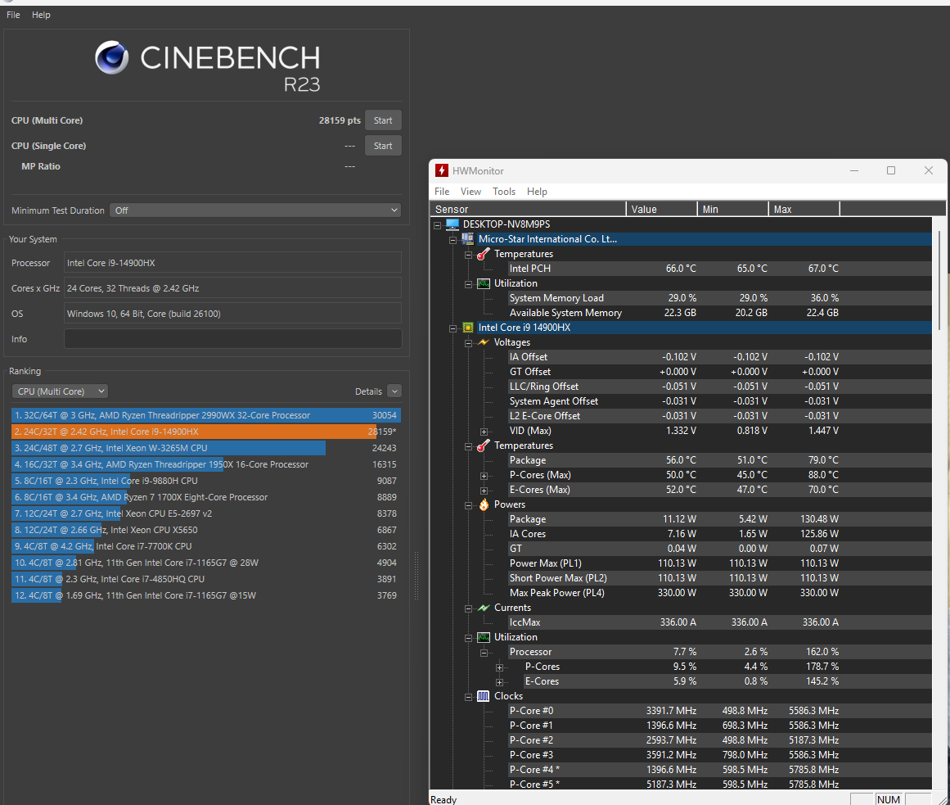Collapse the Clocks group

468,697
